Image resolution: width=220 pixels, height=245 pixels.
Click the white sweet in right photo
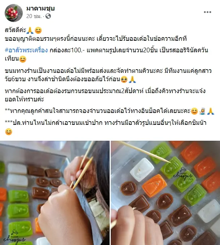pyautogui.click(x=142, y=170)
